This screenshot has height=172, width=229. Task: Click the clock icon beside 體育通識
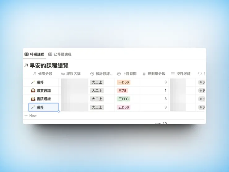33,90
